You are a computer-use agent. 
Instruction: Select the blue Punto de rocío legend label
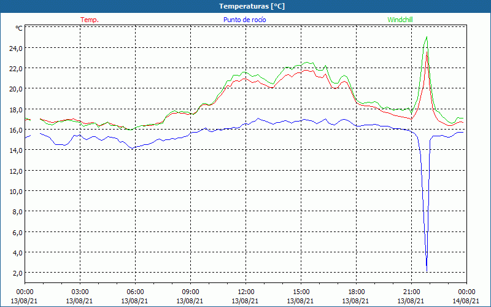tap(244, 20)
